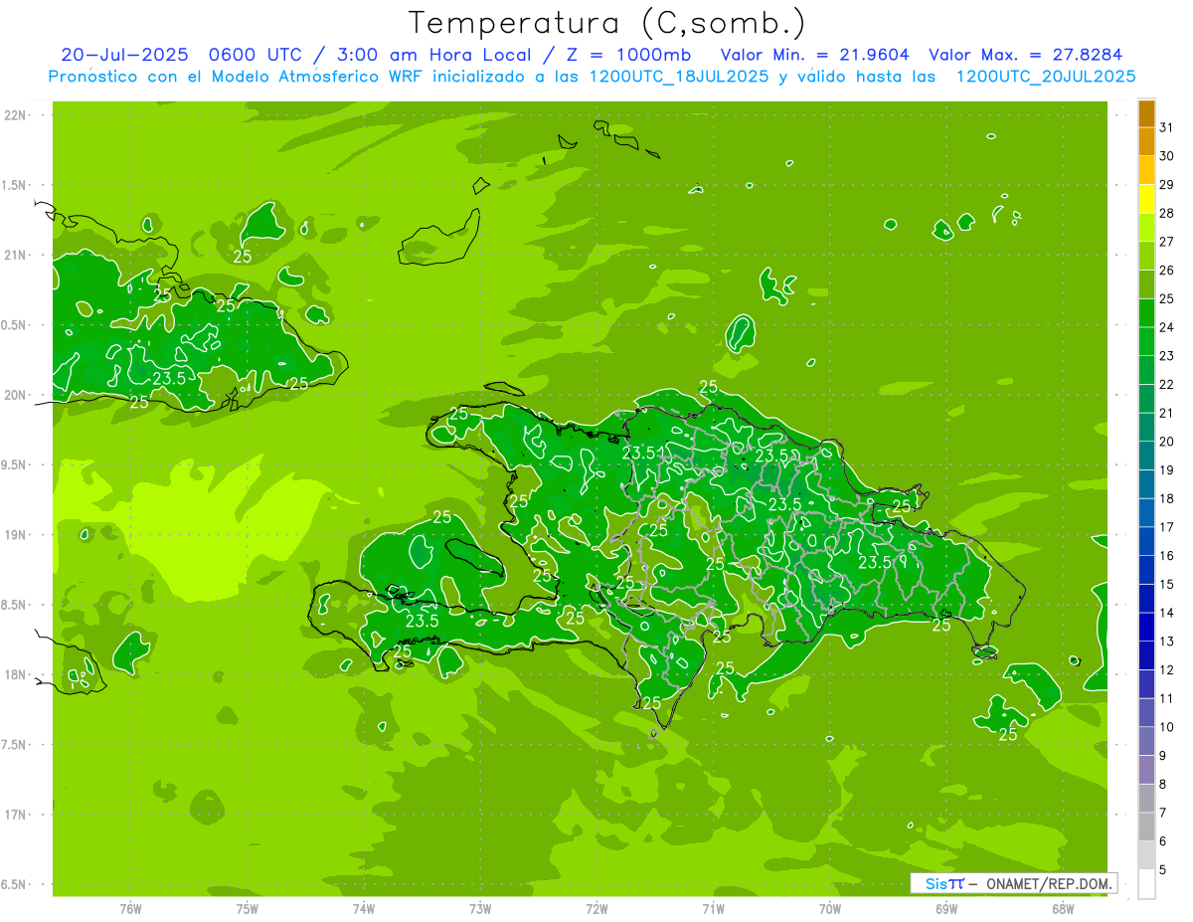
Task: Click the legend value "10"
Action: point(1166,727)
